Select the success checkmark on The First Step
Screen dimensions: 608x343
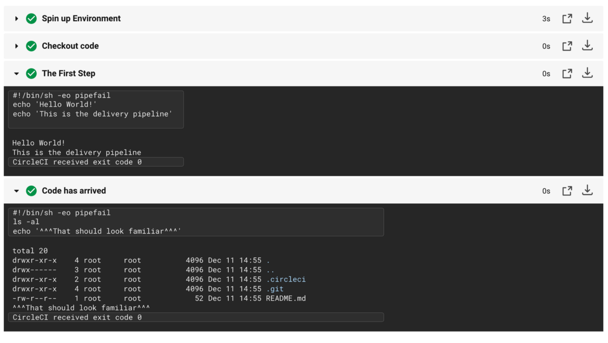click(31, 73)
